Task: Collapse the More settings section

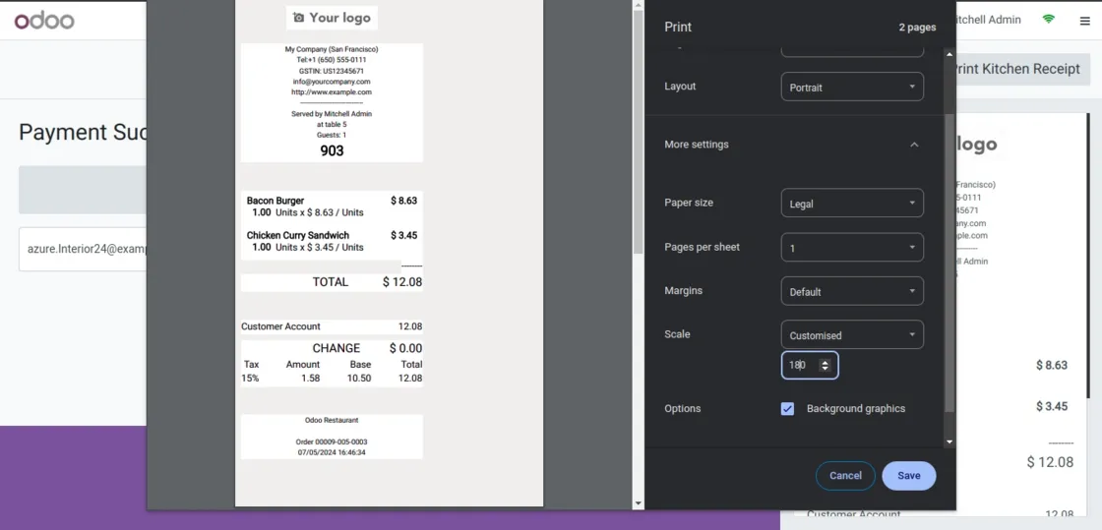Action: [914, 145]
